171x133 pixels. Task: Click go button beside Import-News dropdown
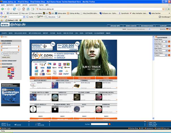169,55
